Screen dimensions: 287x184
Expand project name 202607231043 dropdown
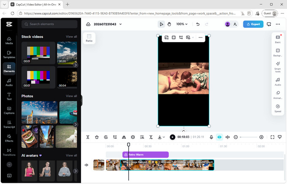click(x=120, y=24)
